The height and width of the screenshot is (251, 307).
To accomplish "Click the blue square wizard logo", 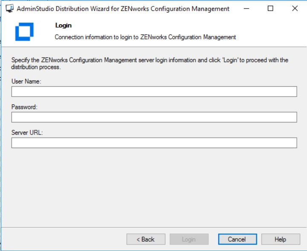I will point(24,32).
